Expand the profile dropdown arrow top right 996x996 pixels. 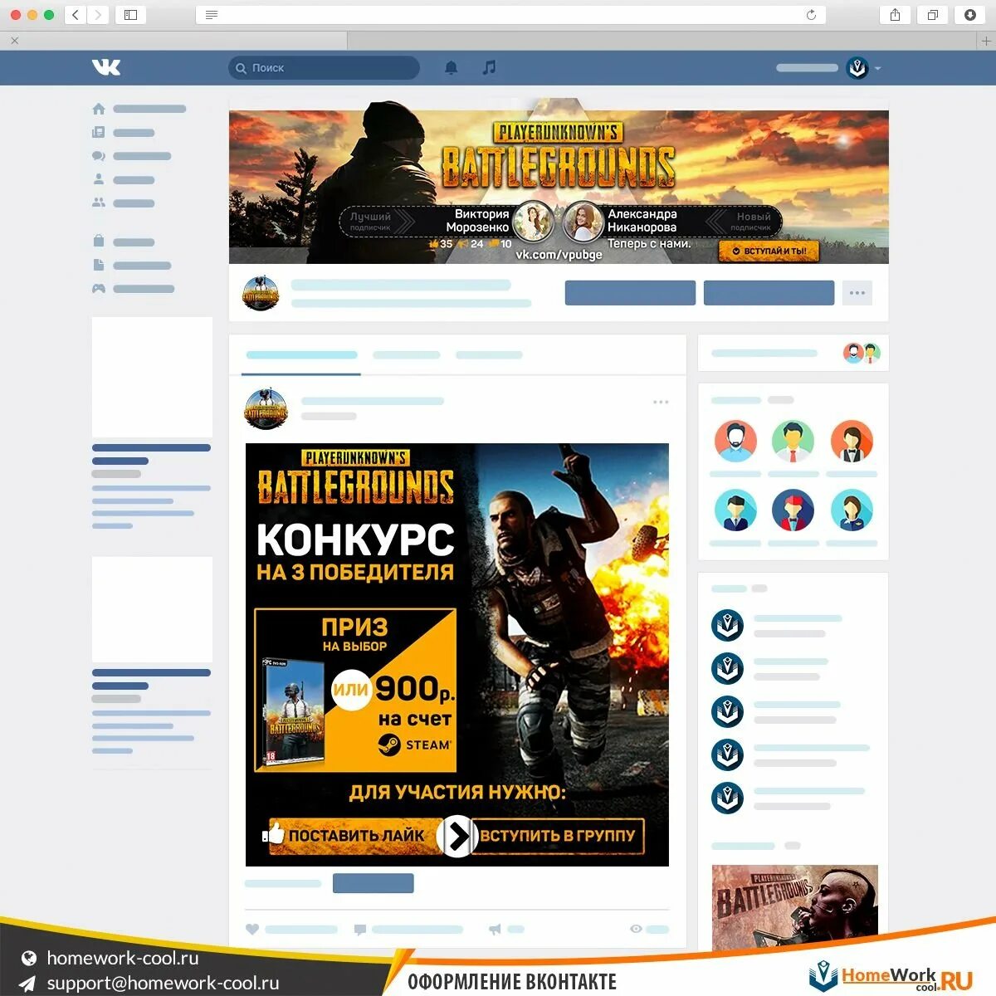click(x=876, y=69)
